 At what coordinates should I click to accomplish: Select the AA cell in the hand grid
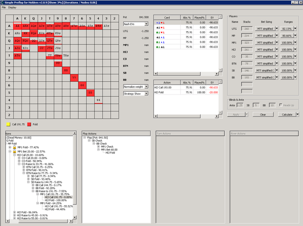click(x=17, y=26)
